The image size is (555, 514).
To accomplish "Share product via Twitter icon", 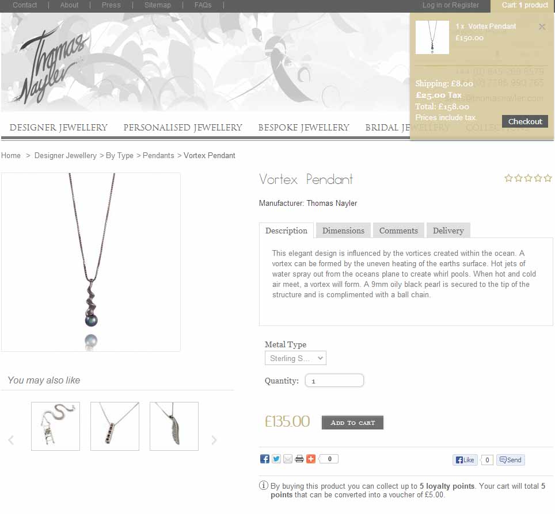I will pyautogui.click(x=276, y=459).
